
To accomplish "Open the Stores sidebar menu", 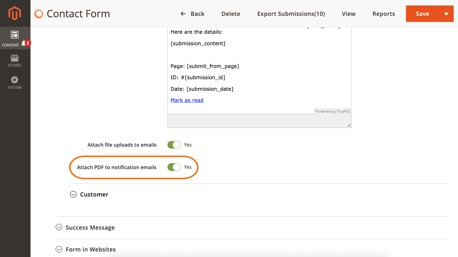I will [15, 61].
